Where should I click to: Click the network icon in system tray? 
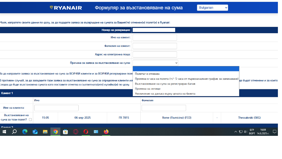(x=241, y=132)
